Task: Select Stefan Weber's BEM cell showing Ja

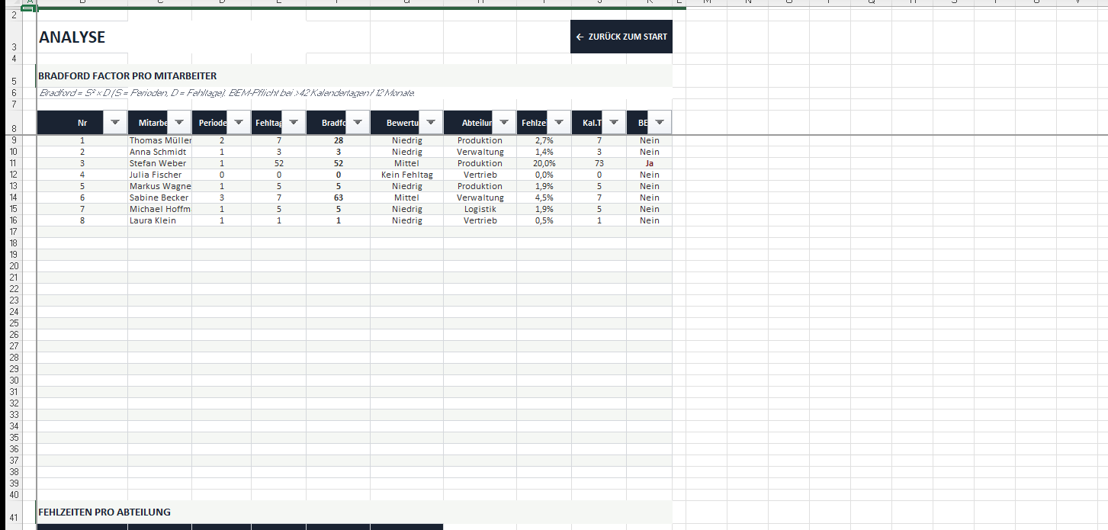Action: 649,163
